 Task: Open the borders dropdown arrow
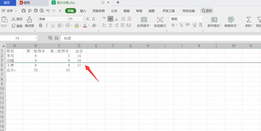click(x=63, y=25)
